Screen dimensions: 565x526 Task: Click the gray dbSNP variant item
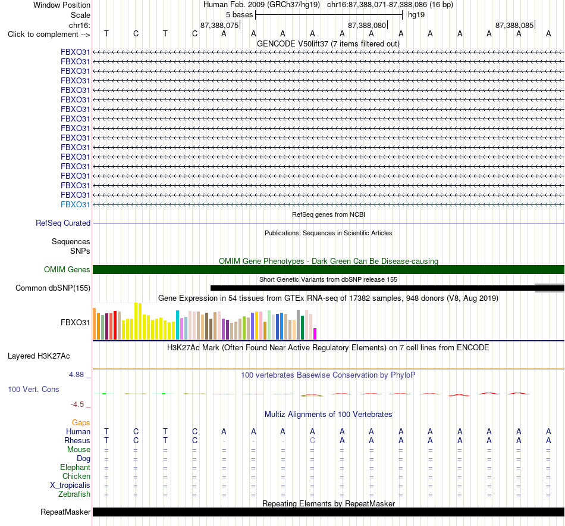pyautogui.click(x=550, y=288)
